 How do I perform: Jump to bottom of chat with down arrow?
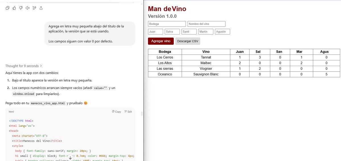coord(70,158)
